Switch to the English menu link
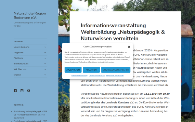195x122 pixels. 17,75
